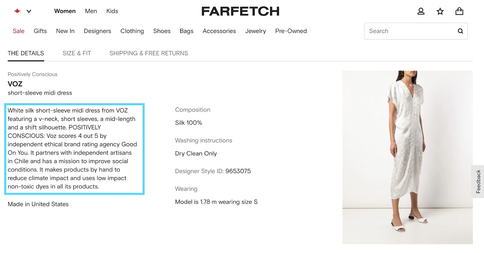
Task: Select The Details tab
Action: [26, 54]
